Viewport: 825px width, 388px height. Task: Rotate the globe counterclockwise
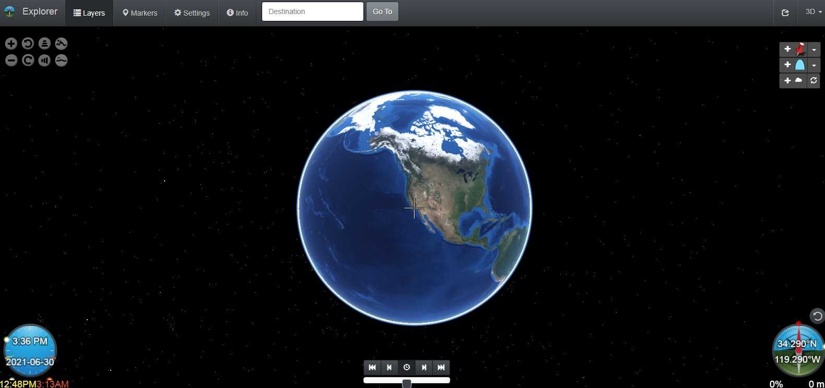[28, 44]
